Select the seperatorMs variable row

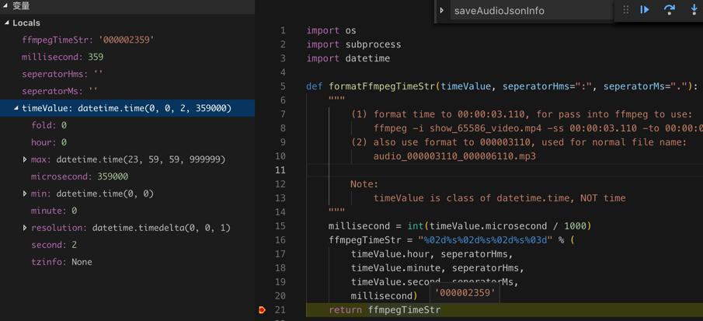[x=127, y=91]
